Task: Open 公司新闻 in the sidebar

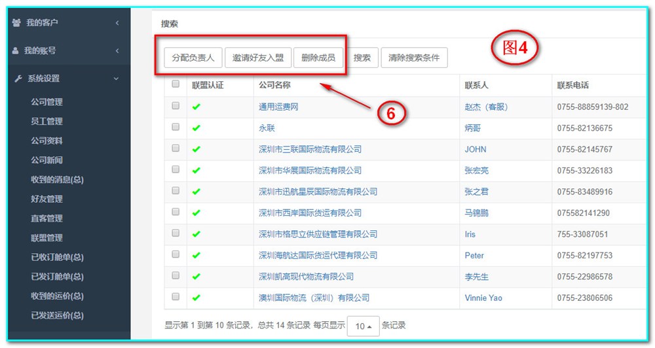Action: click(47, 160)
